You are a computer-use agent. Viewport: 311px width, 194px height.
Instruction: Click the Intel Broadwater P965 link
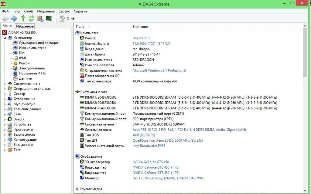click(x=149, y=146)
